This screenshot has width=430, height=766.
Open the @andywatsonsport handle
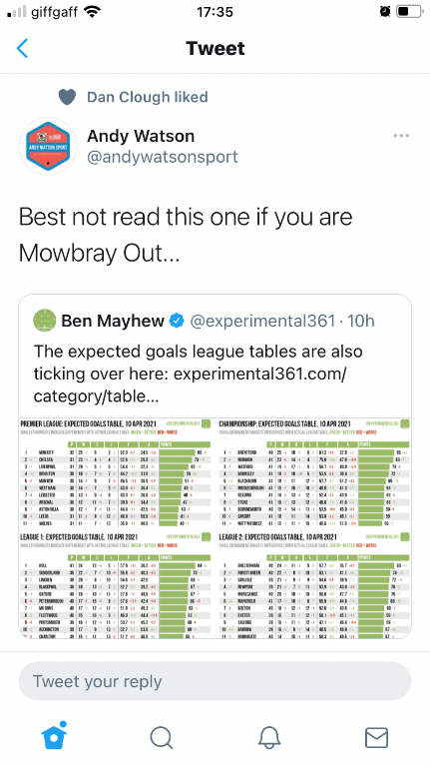tap(162, 157)
